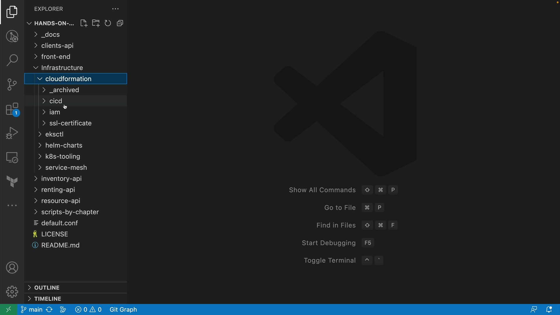Collapse all folders in the Explorer
Screen dimensions: 560x315
[120, 23]
